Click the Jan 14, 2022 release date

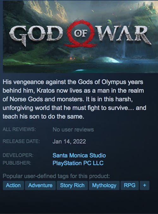click(69, 141)
